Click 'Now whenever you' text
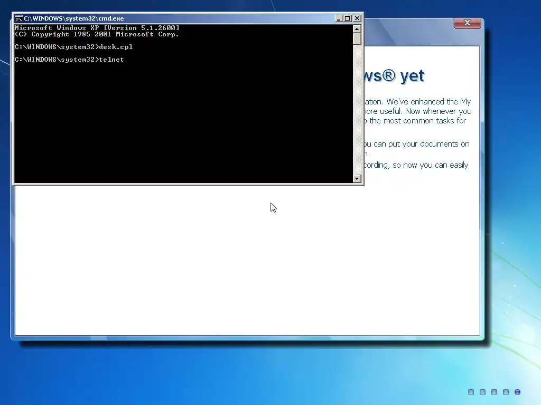Image resolution: width=541 pixels, height=405 pixels. click(x=438, y=111)
